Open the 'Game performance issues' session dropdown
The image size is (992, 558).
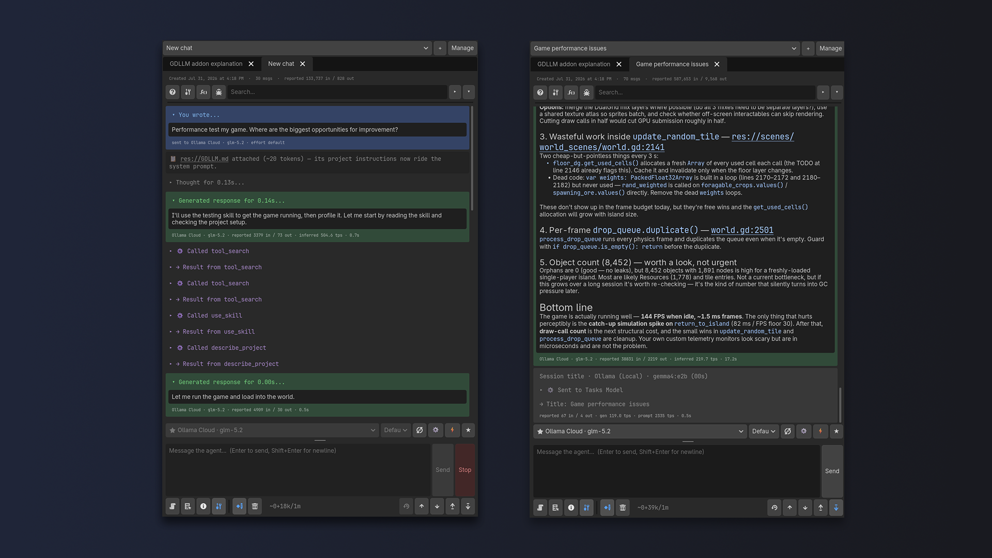[665, 49]
